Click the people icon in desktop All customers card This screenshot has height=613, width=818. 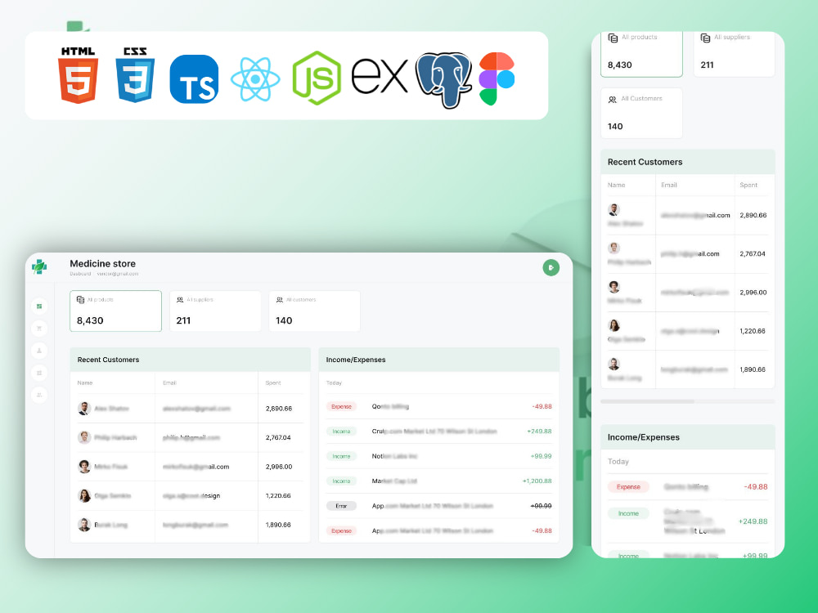(x=280, y=300)
